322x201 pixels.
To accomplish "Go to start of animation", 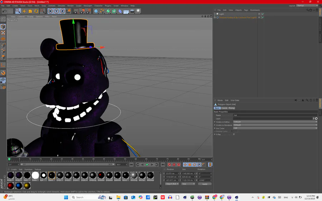I will click(x=131, y=165).
